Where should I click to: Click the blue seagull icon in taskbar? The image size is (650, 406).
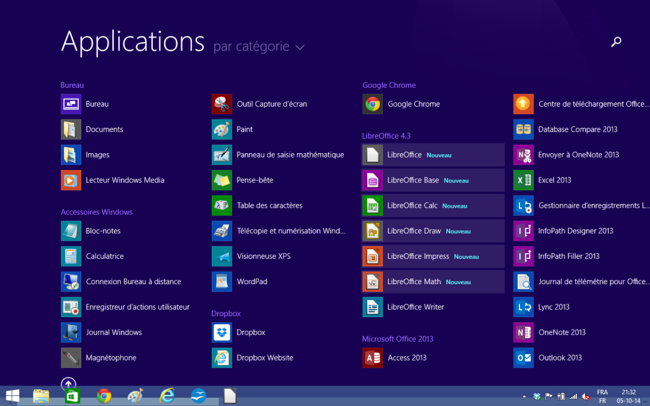pyautogui.click(x=198, y=396)
